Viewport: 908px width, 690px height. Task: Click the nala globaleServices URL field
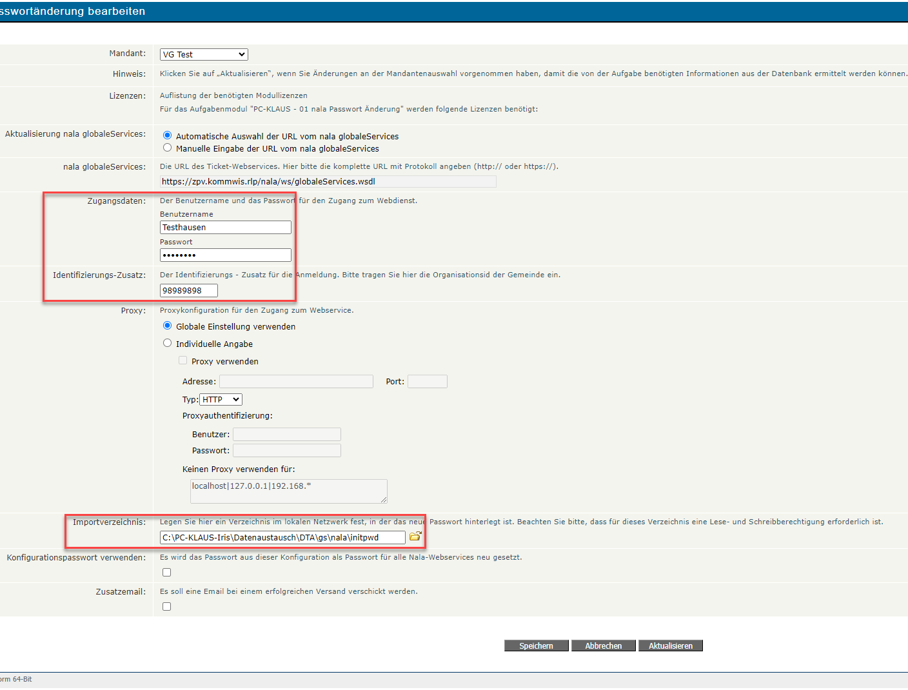(328, 182)
